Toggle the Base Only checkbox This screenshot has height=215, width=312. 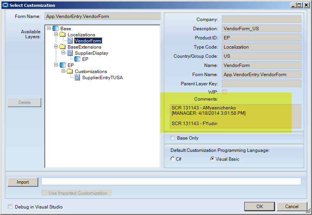(172, 138)
